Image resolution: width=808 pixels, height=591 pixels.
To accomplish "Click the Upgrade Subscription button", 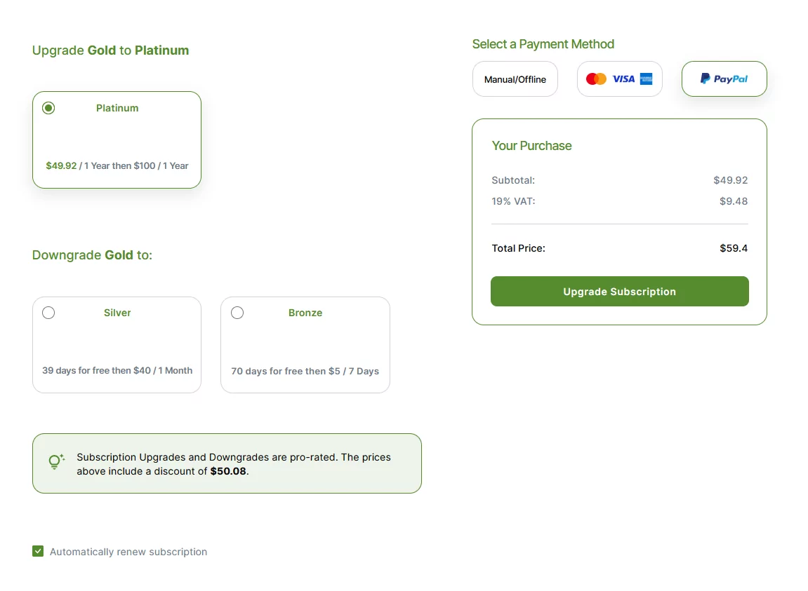I will click(619, 292).
